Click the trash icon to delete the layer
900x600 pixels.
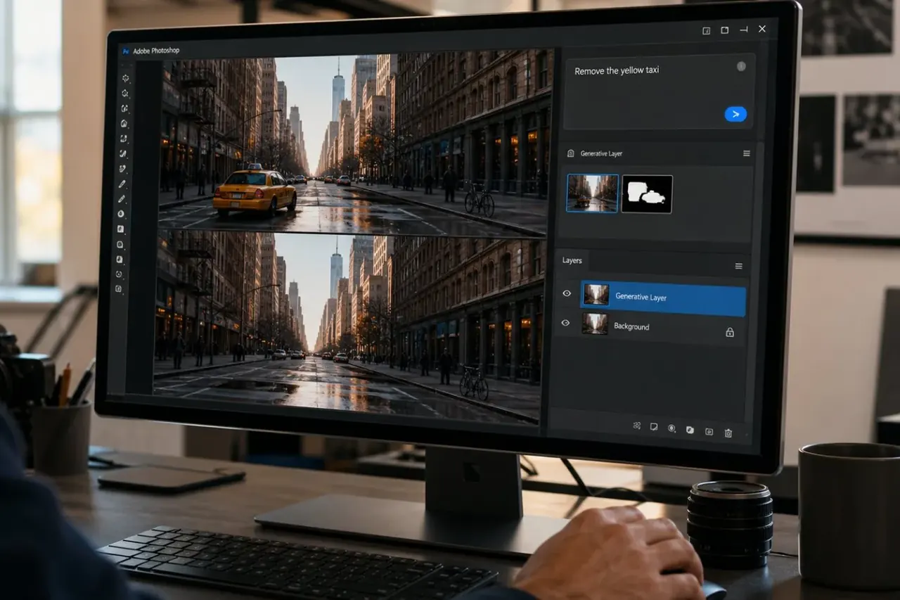(728, 433)
